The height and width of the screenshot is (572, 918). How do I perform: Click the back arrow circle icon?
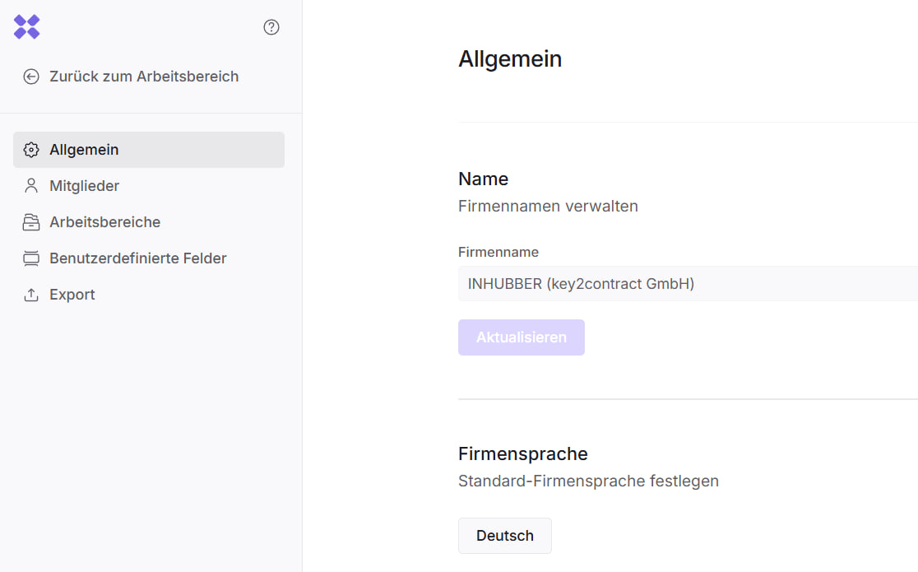coord(31,77)
